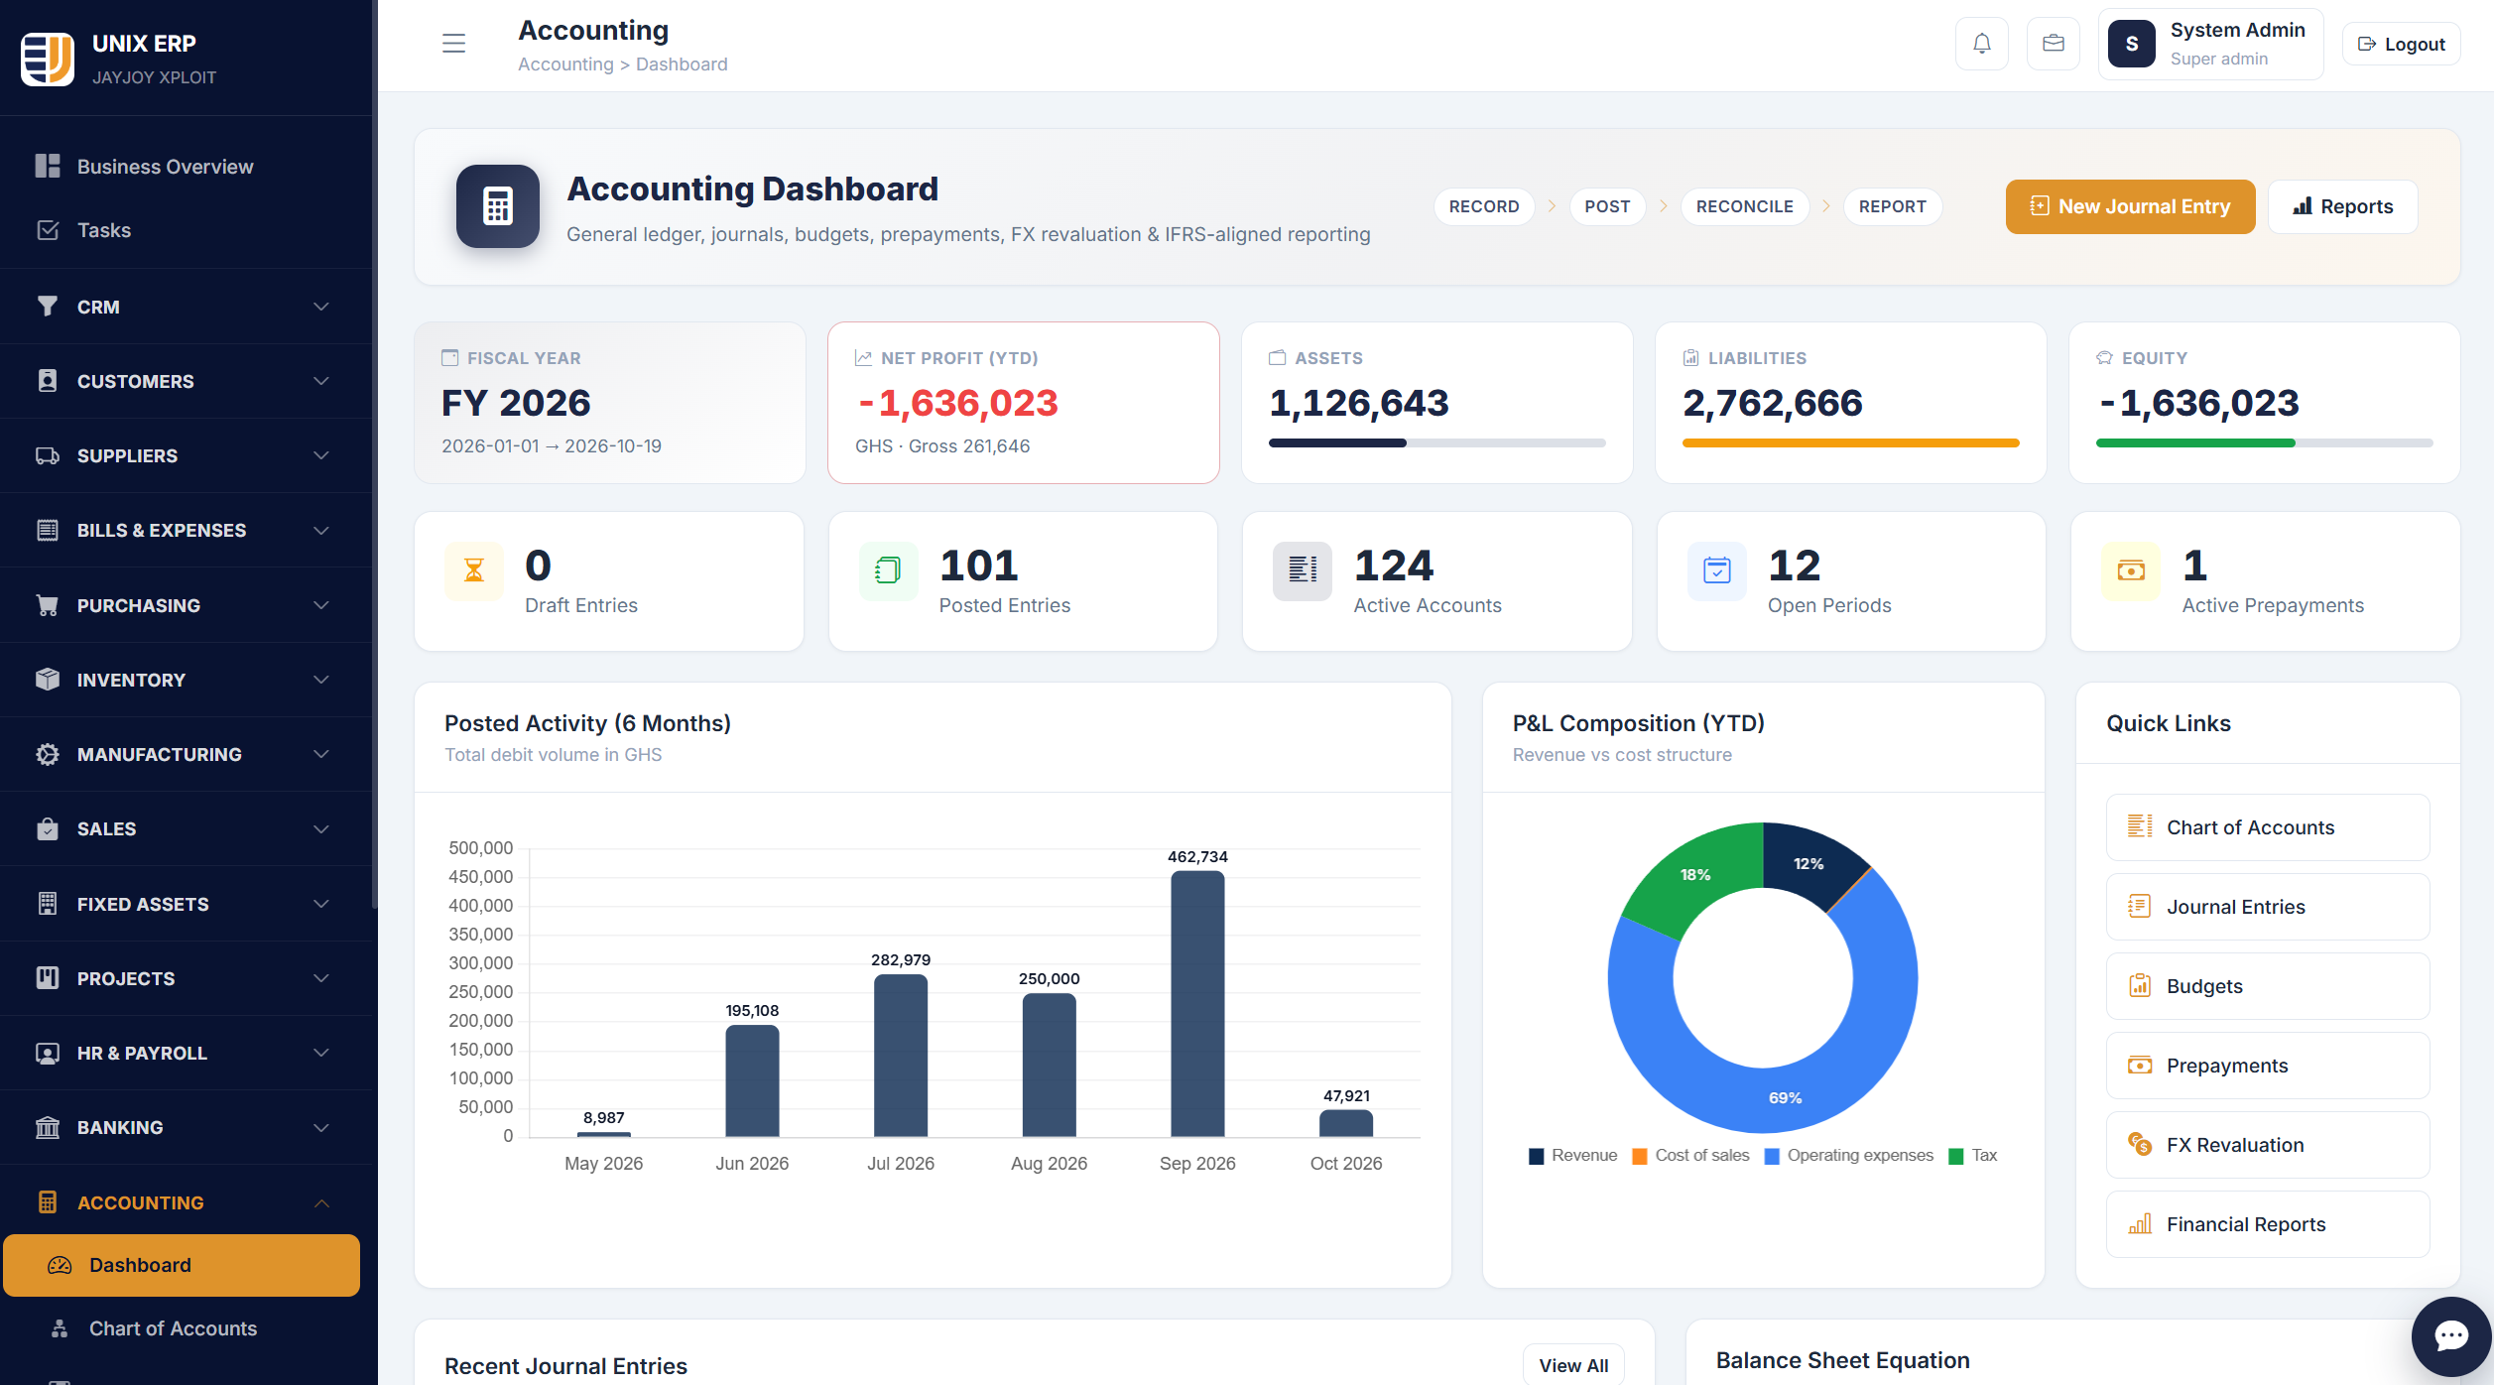The height and width of the screenshot is (1385, 2494).
Task: Click the Business Overview sidebar icon
Action: point(48,166)
